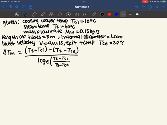Add a new page

[x=150, y=7]
